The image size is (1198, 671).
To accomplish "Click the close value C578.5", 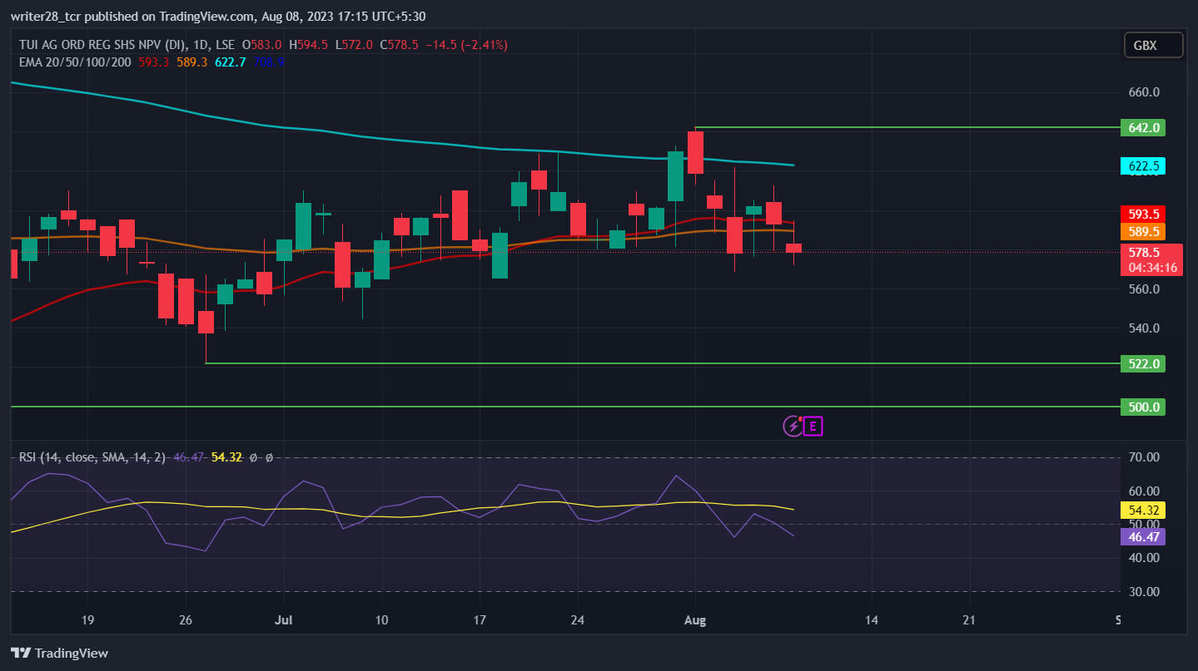I will tap(400, 45).
